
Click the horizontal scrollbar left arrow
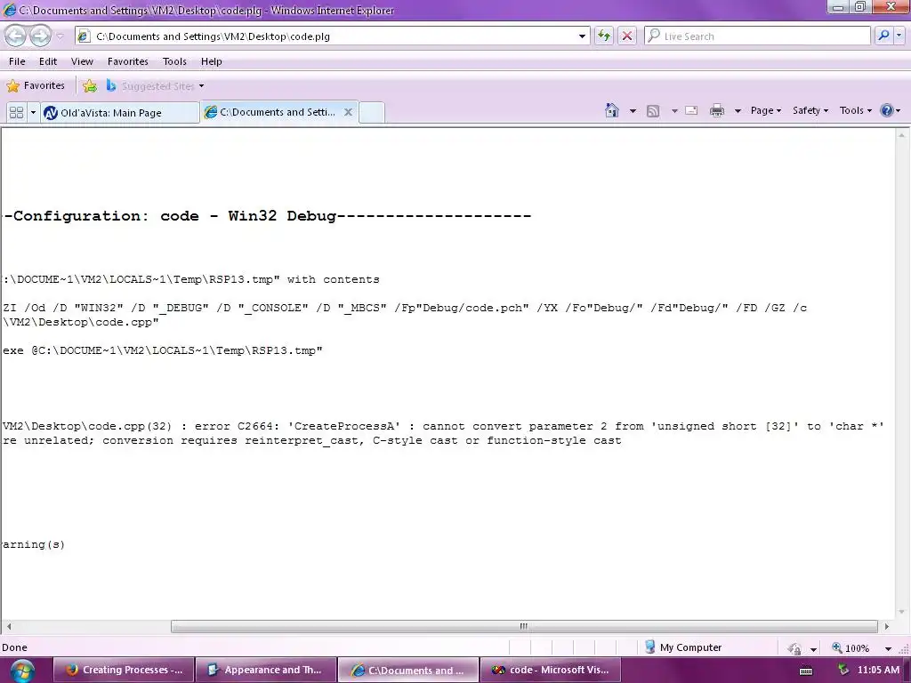point(9,626)
